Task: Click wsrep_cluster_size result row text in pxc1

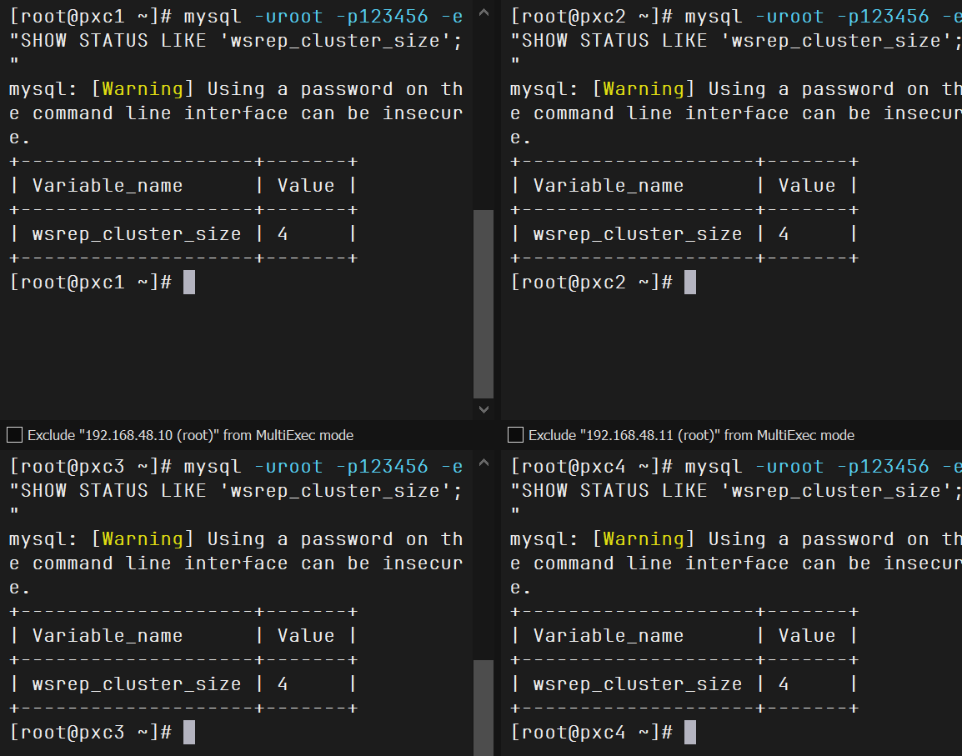Action: coord(137,234)
